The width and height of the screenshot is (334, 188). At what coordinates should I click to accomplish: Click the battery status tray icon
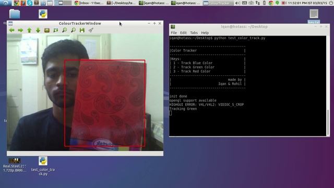click(x=264, y=3)
